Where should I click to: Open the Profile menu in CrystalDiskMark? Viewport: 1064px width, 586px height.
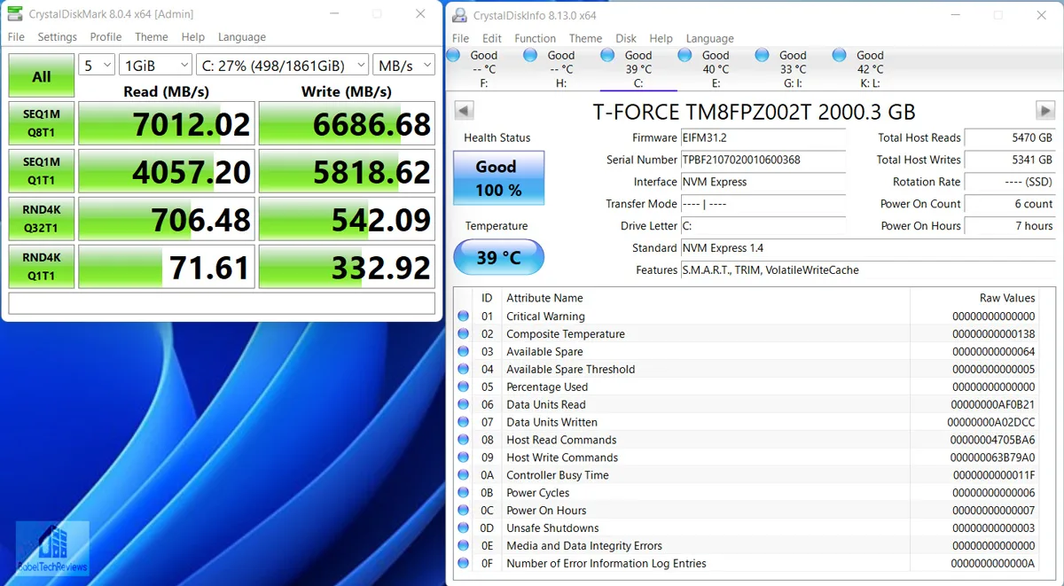click(x=106, y=37)
